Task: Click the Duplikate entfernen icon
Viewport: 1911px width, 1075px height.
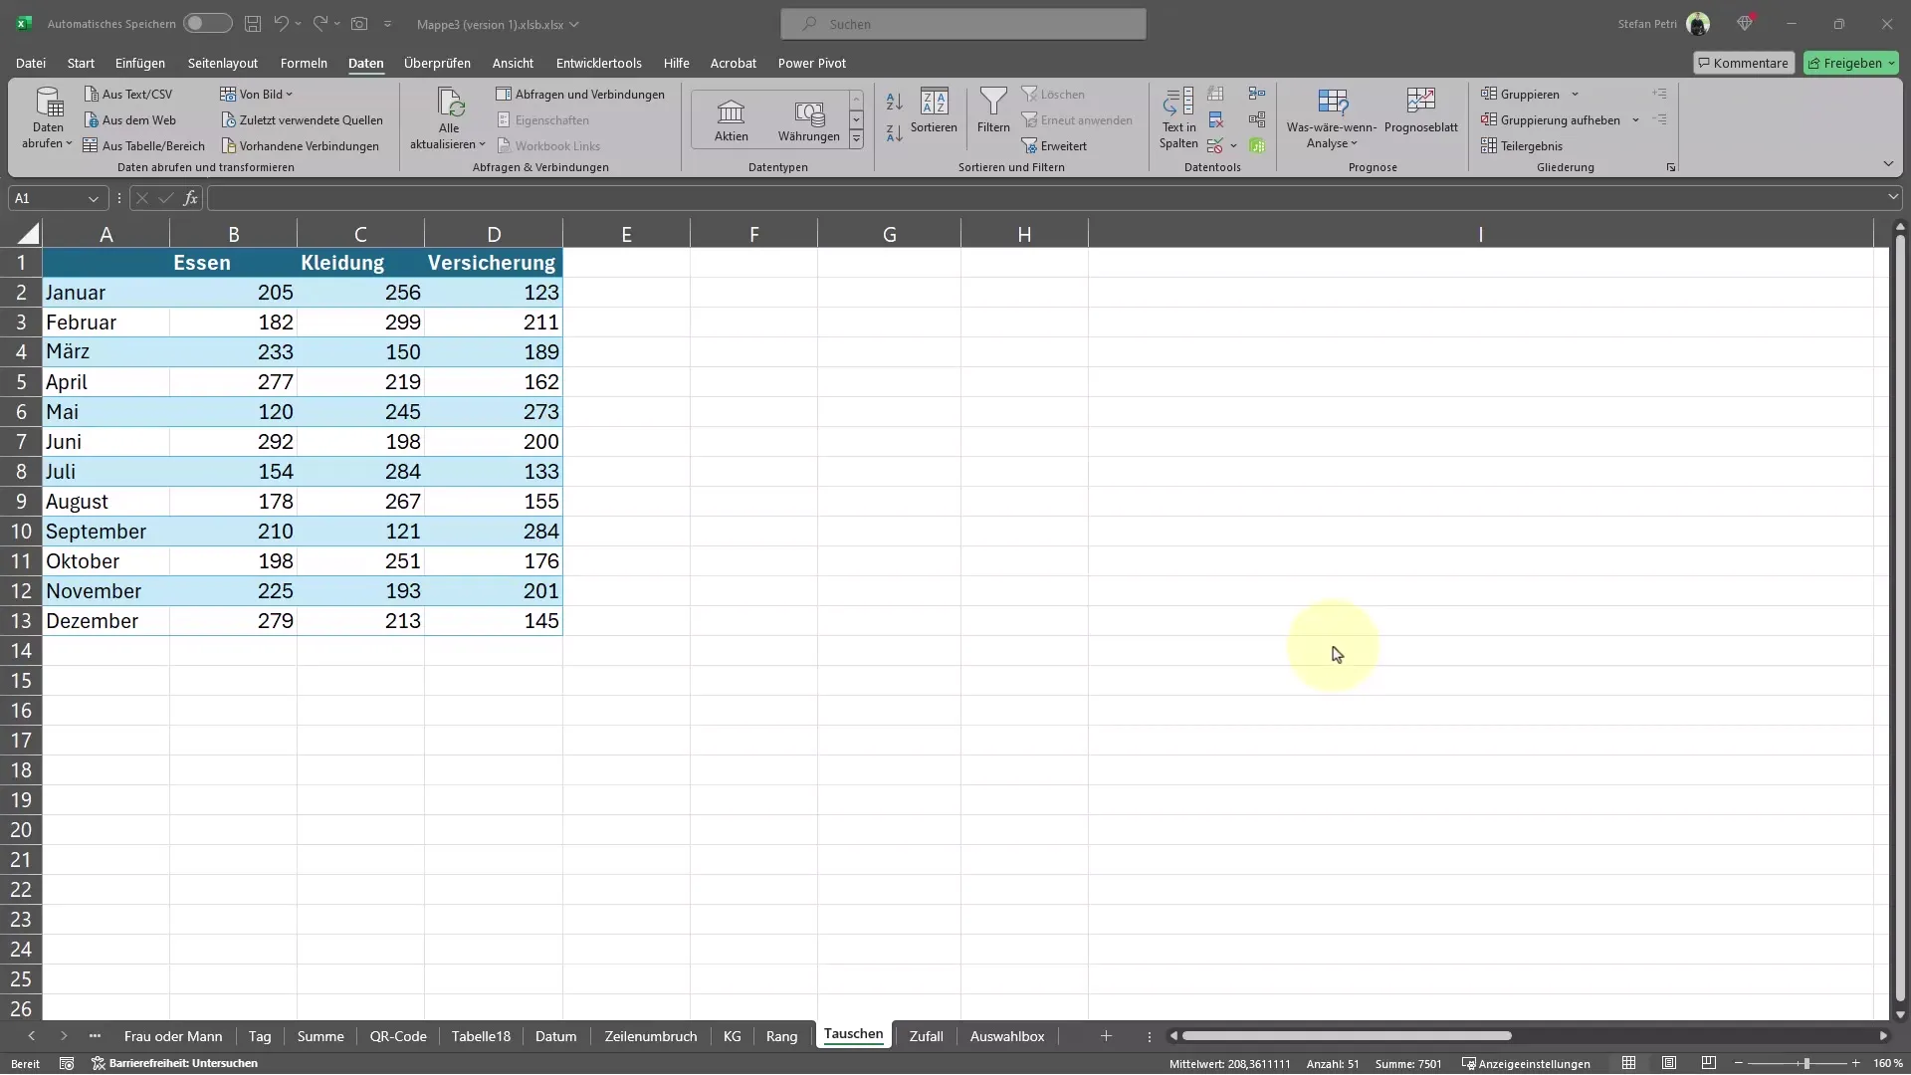Action: point(1215,119)
